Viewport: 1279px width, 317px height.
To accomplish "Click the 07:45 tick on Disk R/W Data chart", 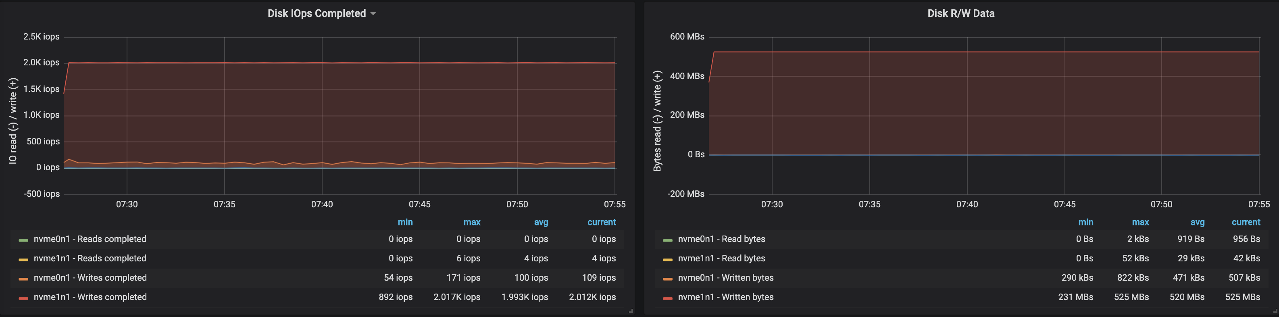I will click(x=1064, y=204).
